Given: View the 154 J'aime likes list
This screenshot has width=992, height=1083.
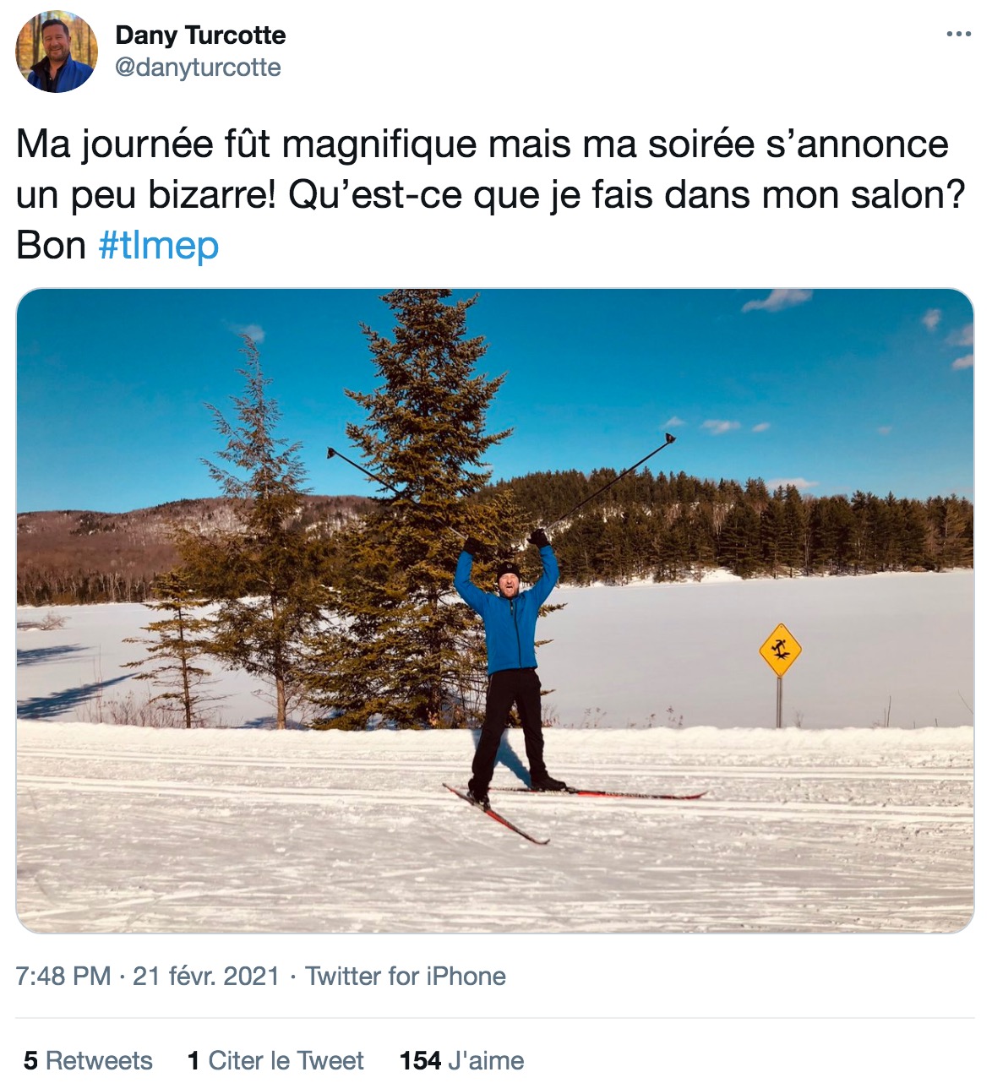Looking at the screenshot, I should (x=462, y=1060).
